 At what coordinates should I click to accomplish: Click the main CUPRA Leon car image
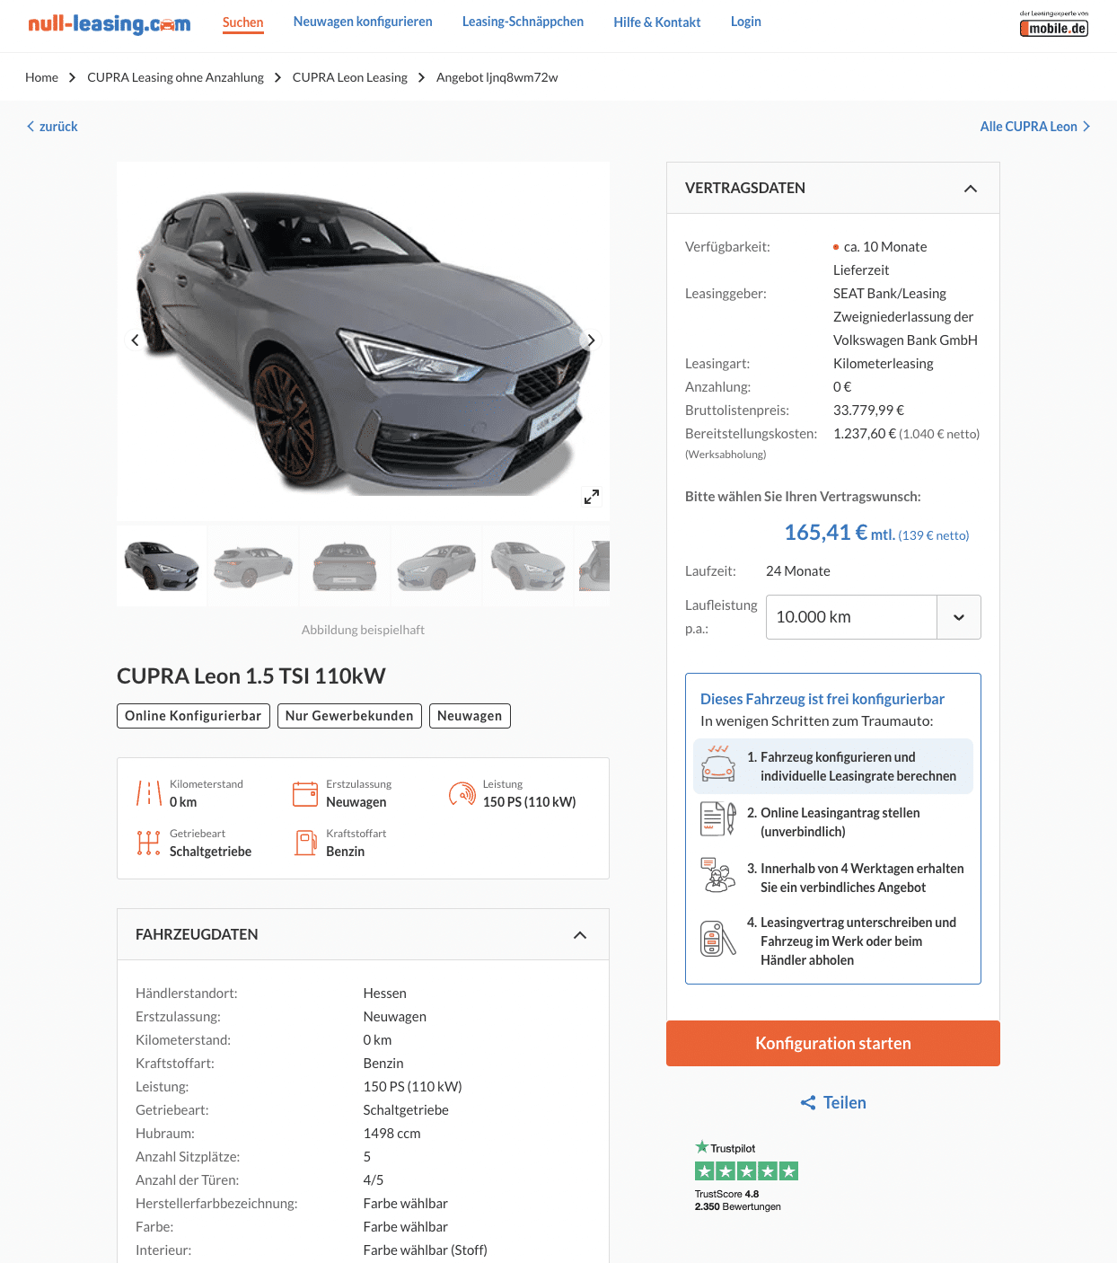(363, 341)
